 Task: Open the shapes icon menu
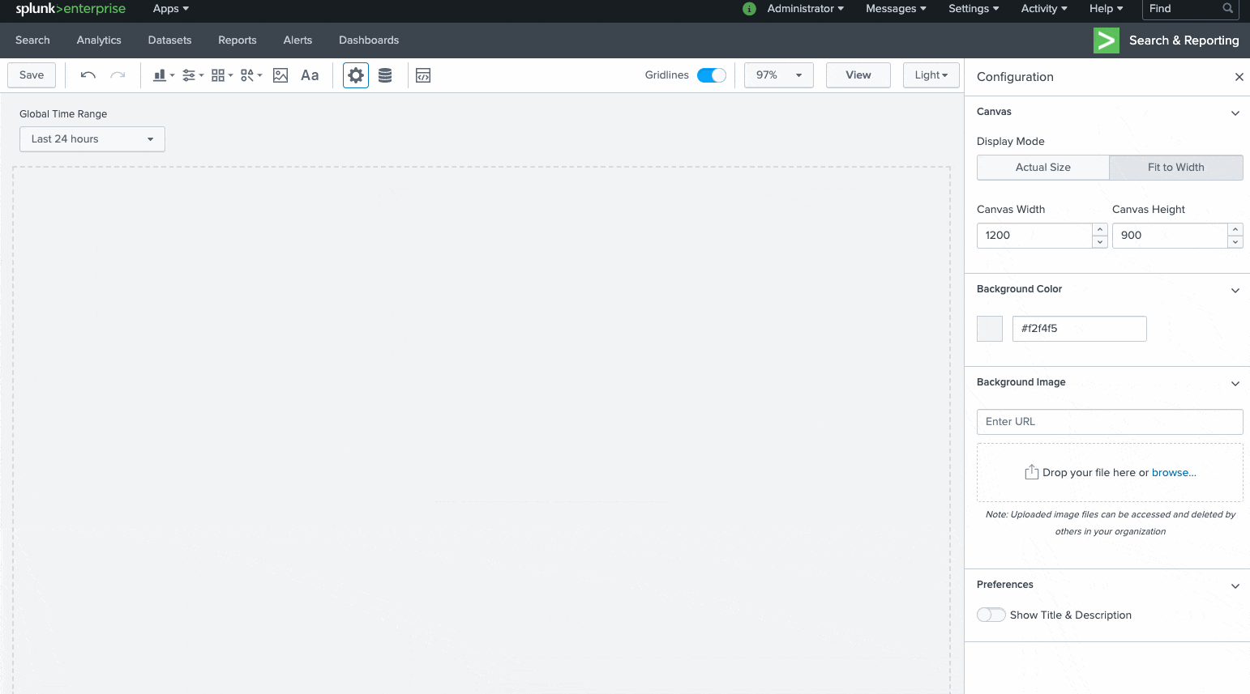(251, 75)
